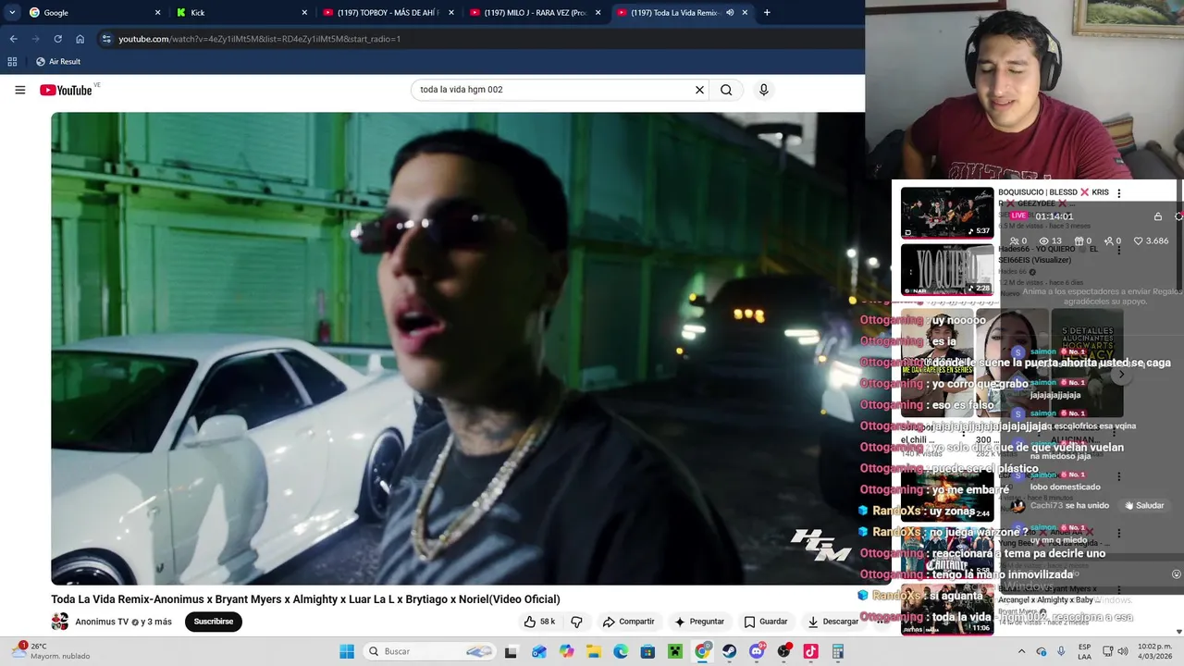Open the weather widget 26°C
1184x666 pixels.
51,651
